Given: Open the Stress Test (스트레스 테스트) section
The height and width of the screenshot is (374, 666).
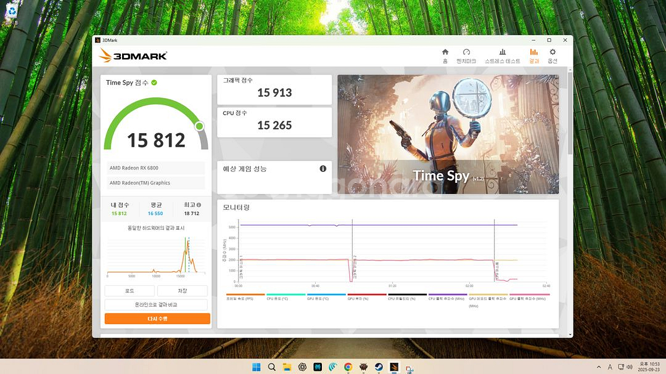Looking at the screenshot, I should pyautogui.click(x=502, y=55).
